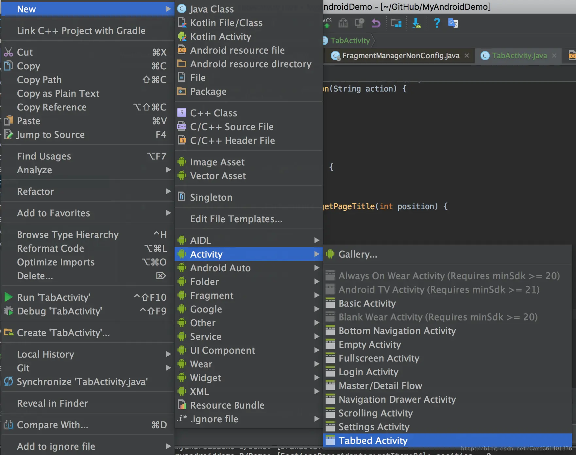Image resolution: width=576 pixels, height=455 pixels.
Task: Switch to FragmentManagerNonConfig.java tab
Action: (399, 56)
